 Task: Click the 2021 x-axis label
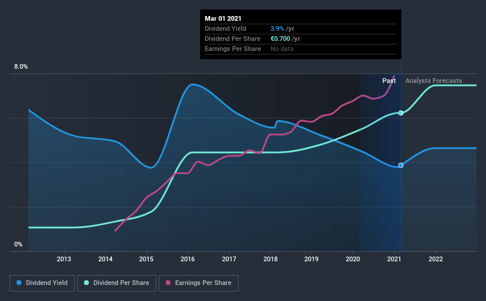pyautogui.click(x=394, y=259)
